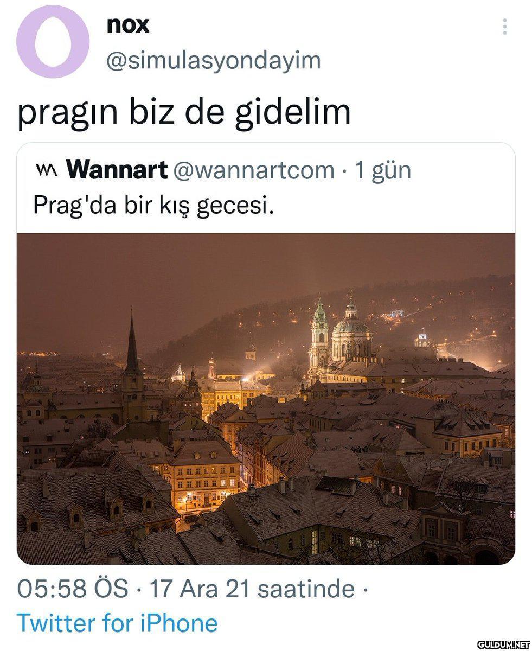
Task: Click the 1 gün quoted tweet timestamp
Action: tap(383, 171)
